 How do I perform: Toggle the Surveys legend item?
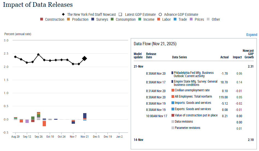click(93, 19)
